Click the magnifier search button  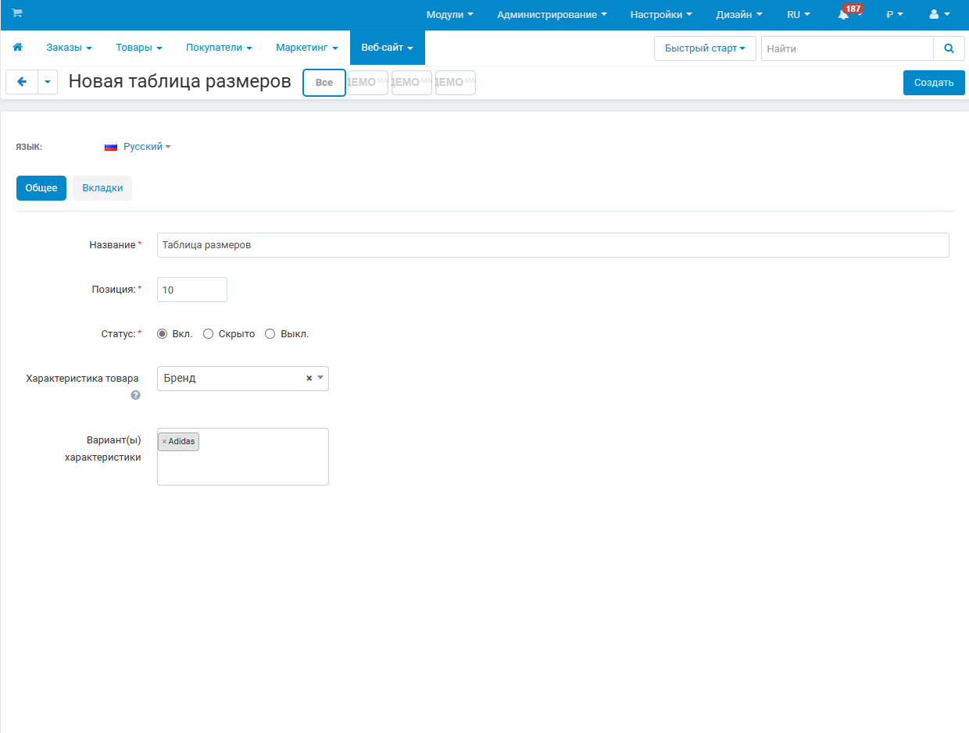pyautogui.click(x=949, y=48)
